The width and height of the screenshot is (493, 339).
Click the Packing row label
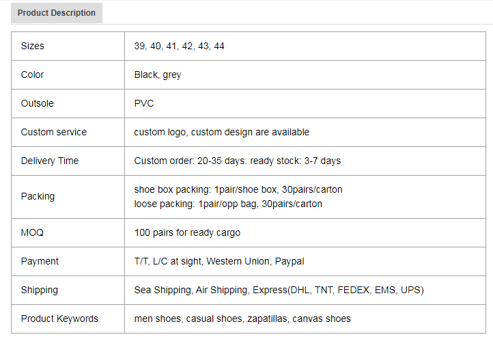click(x=38, y=196)
